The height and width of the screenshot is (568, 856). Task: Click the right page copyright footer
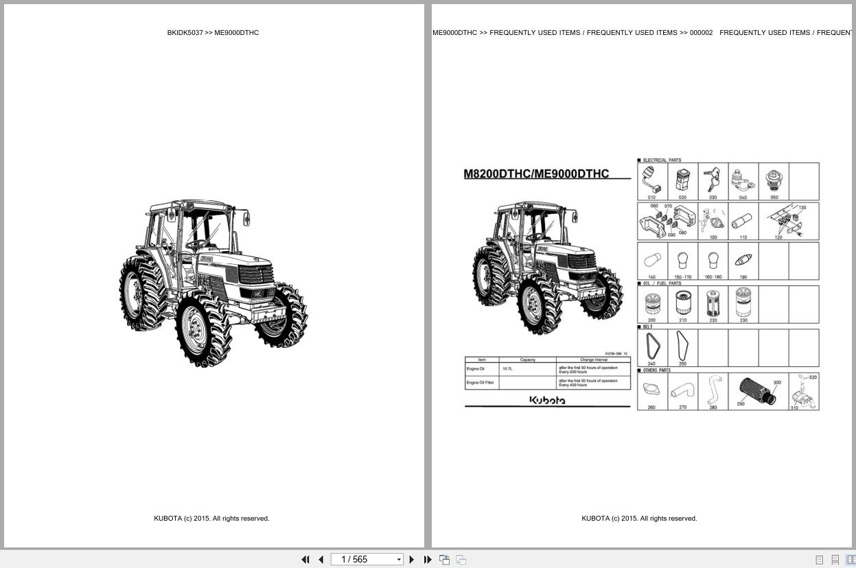639,519
